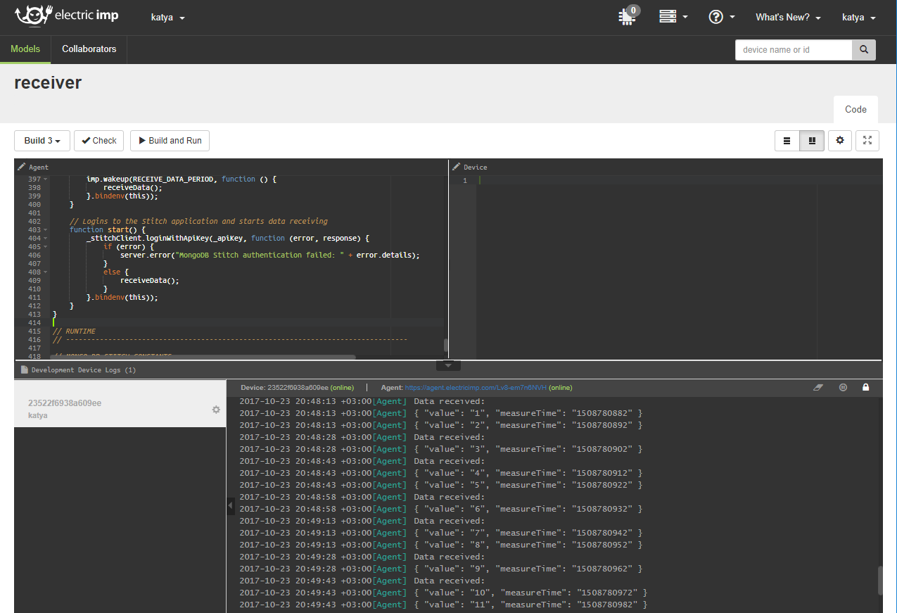Click the receiver model title

pyautogui.click(x=48, y=83)
